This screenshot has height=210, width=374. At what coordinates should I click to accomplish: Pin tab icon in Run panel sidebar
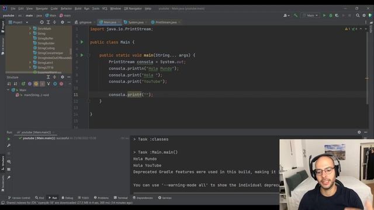[9, 177]
